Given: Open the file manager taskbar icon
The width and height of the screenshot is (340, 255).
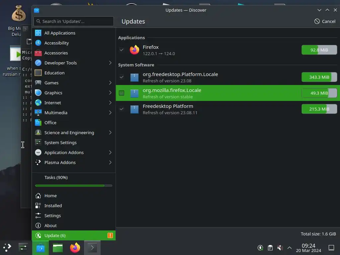Looking at the screenshot, I should pos(58,248).
